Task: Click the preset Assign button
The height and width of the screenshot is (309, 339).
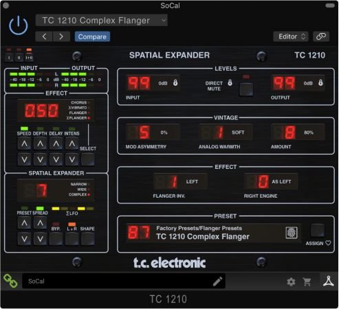Action: tap(318, 231)
